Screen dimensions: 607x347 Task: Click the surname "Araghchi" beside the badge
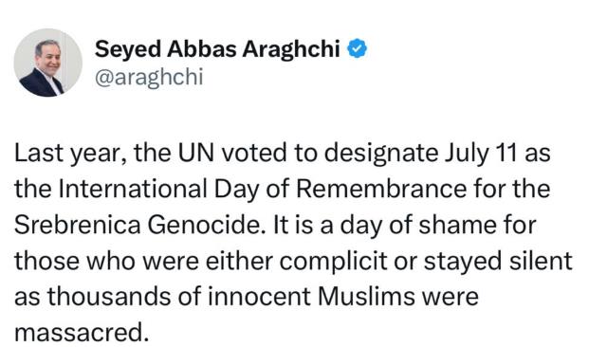tap(291, 50)
